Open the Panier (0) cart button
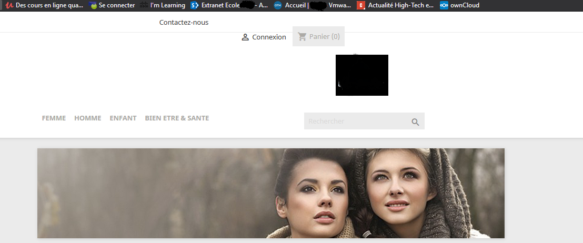 319,36
